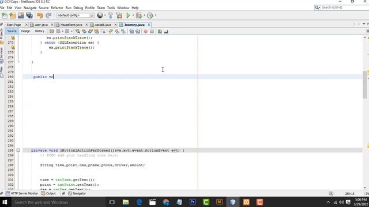Open the File menu
Viewport: 369px width, 207px height.
[x=2, y=7]
